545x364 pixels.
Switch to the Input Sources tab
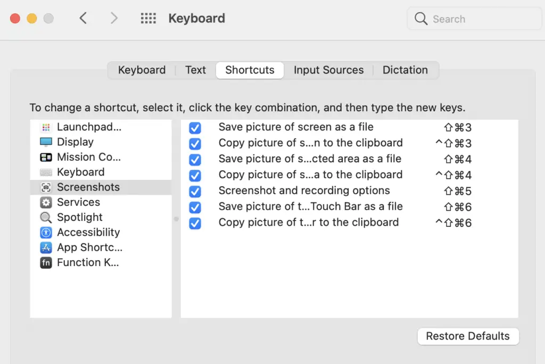point(328,70)
